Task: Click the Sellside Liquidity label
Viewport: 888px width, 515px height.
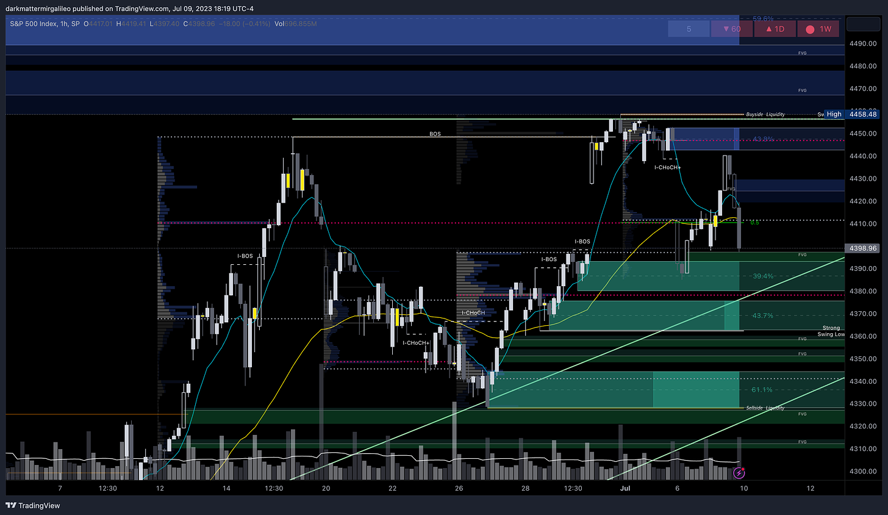Action: coord(765,408)
